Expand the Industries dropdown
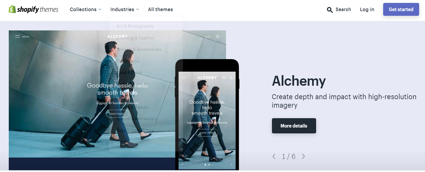425x172 pixels. coord(125,9)
